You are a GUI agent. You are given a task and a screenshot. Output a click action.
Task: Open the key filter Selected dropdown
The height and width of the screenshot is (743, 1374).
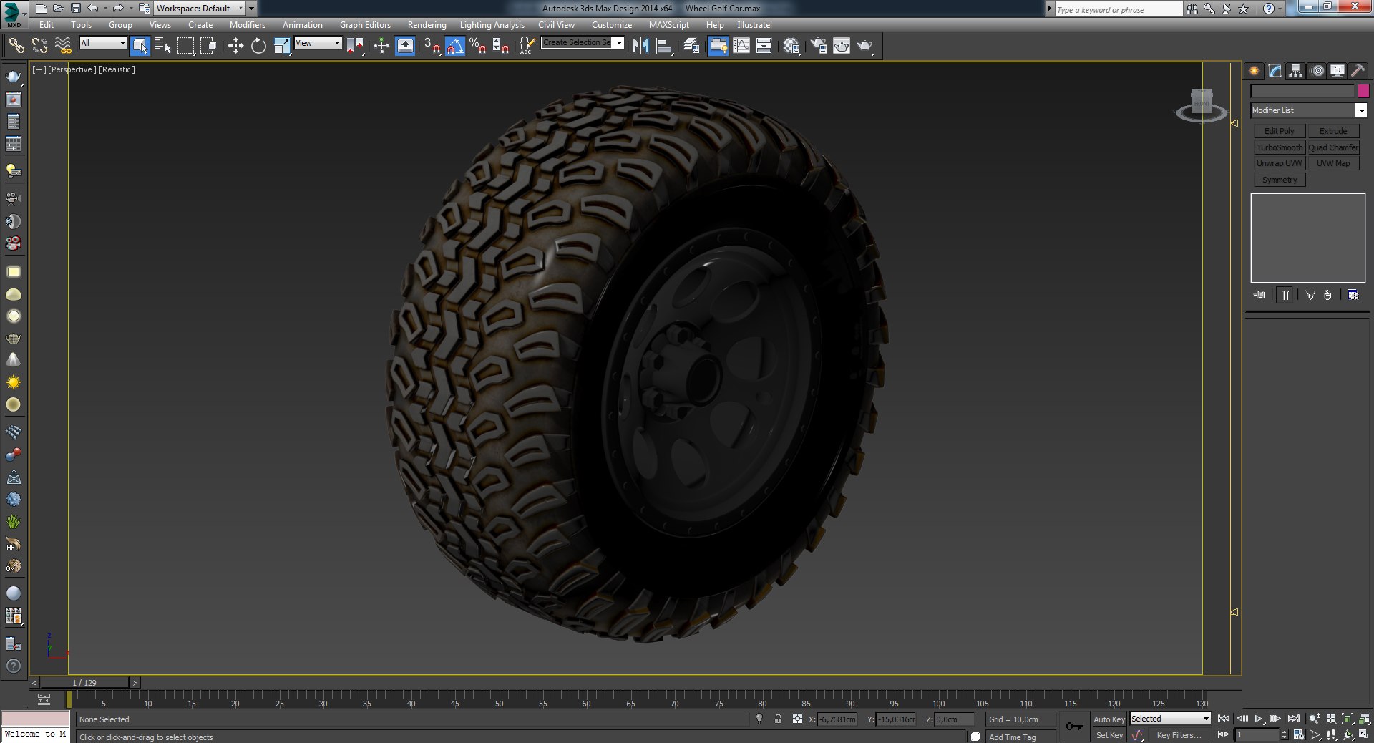tap(1170, 719)
